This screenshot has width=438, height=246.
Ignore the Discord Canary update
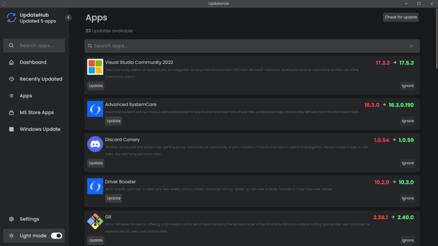tap(408, 163)
